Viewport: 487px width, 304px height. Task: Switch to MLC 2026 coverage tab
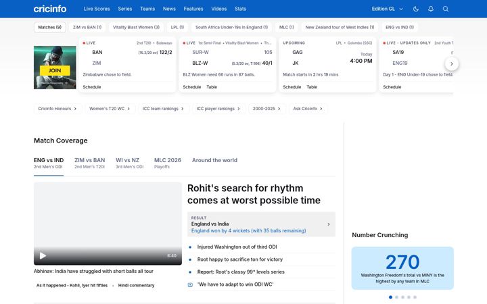coord(168,163)
